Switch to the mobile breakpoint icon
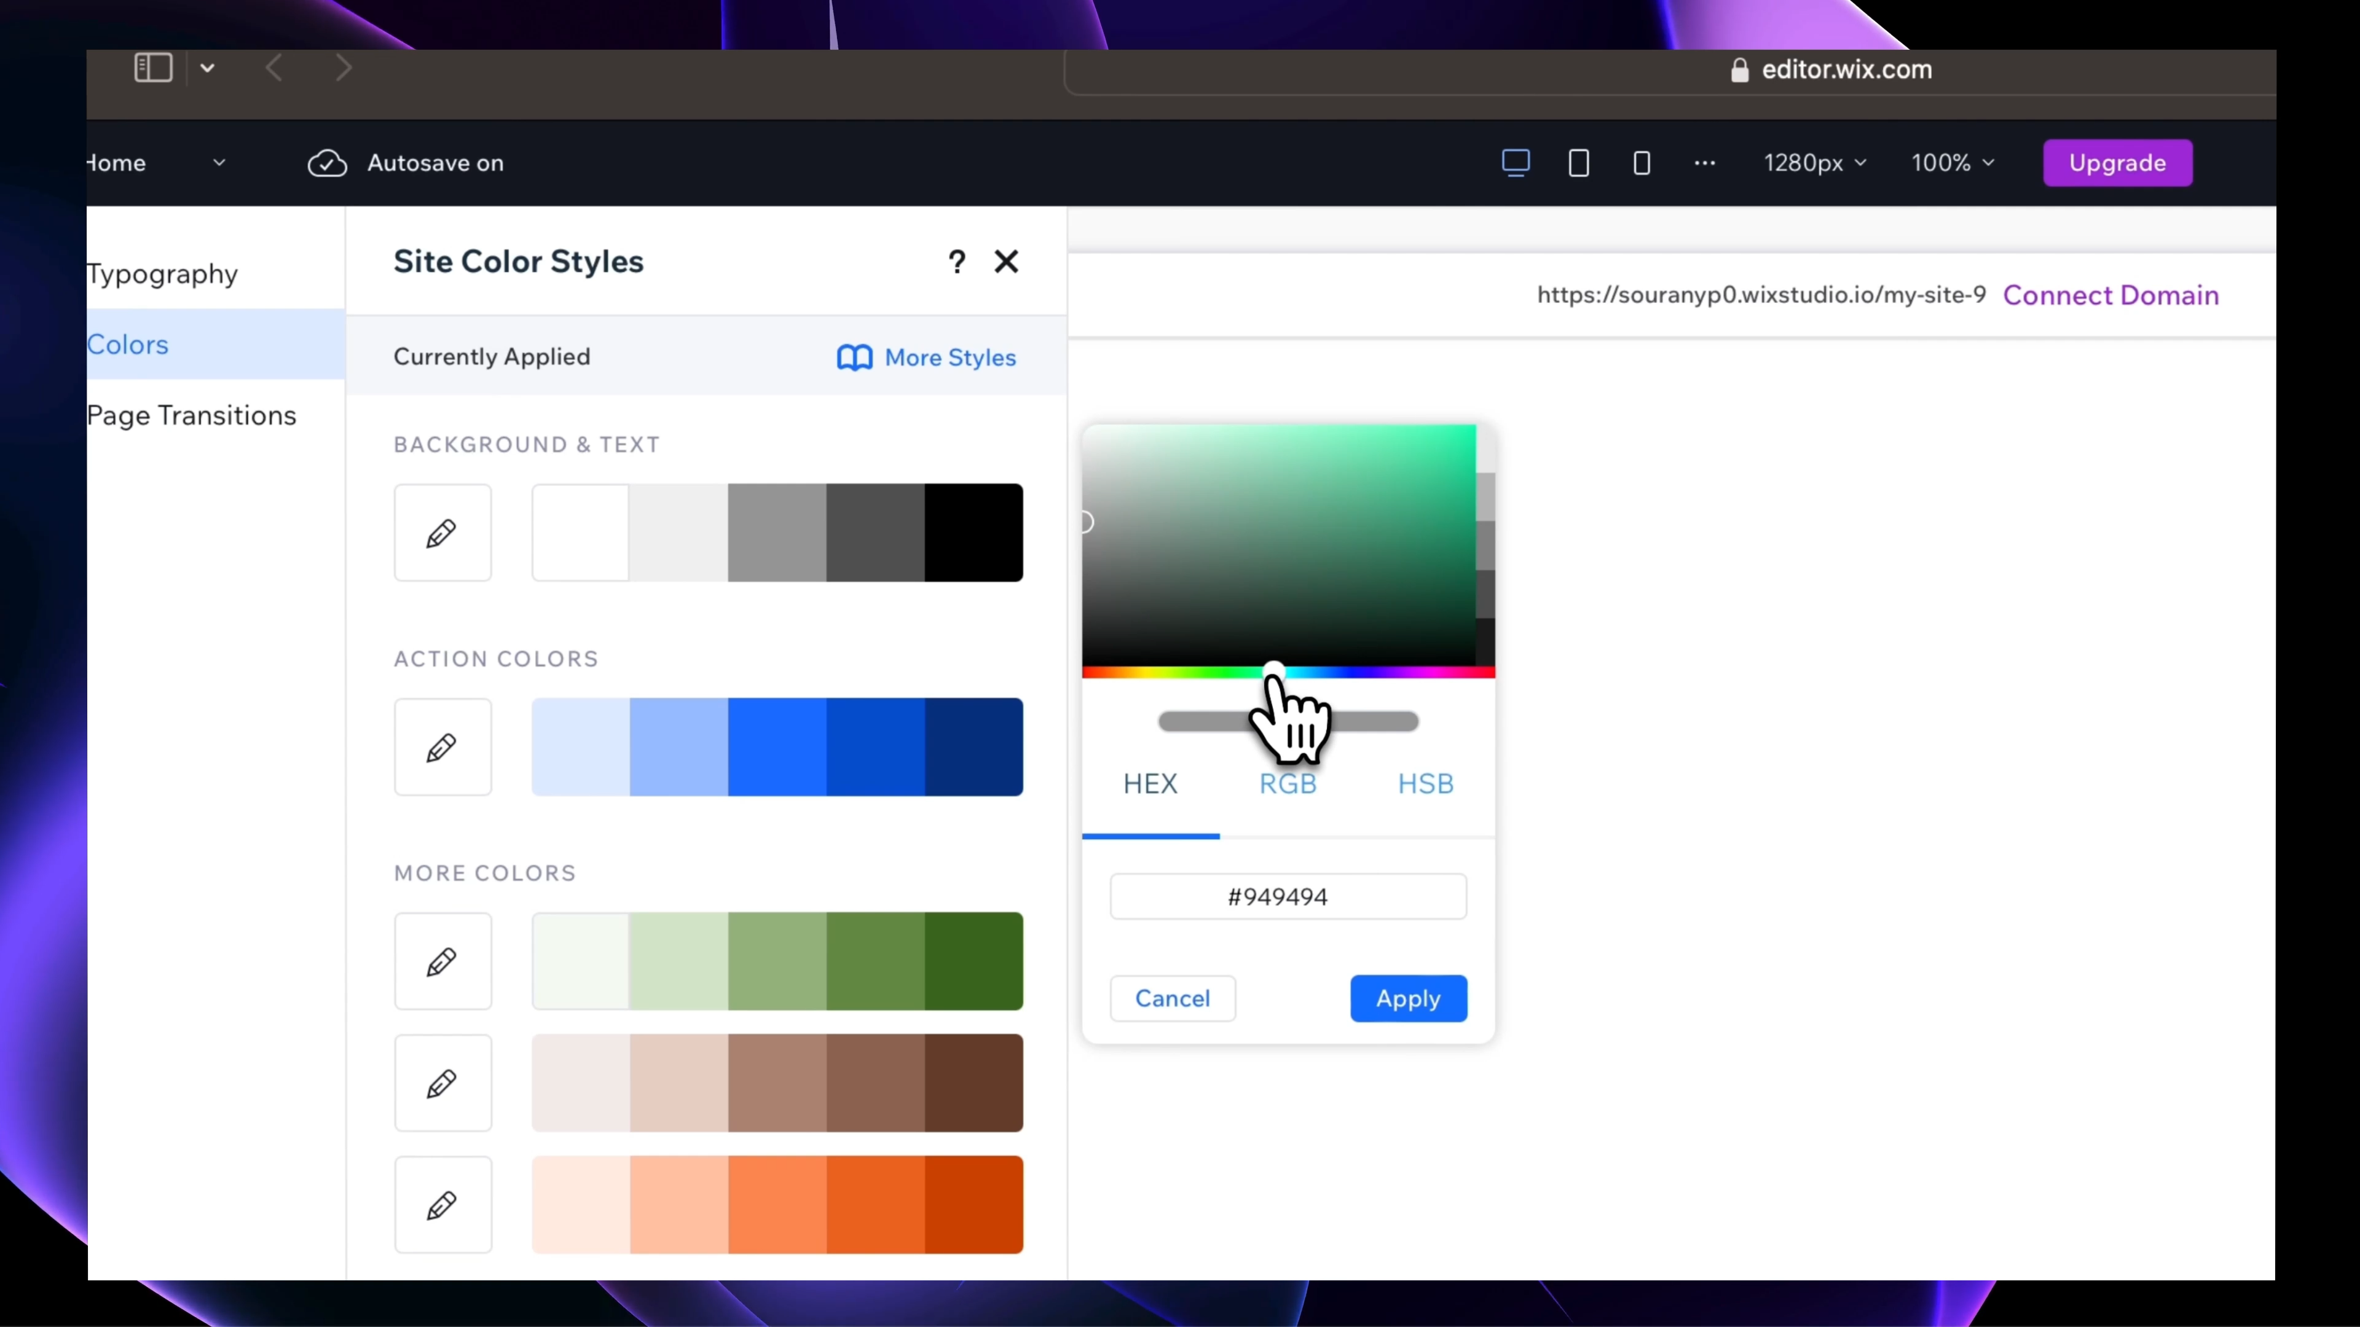2360x1327 pixels. tap(1642, 163)
